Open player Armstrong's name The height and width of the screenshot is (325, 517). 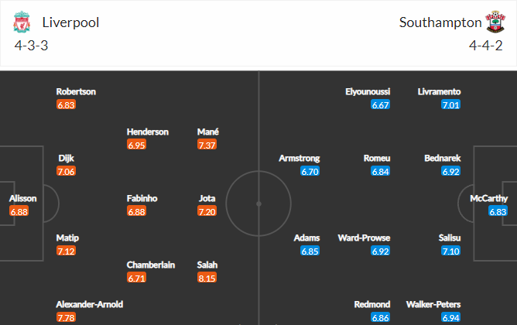pyautogui.click(x=300, y=158)
